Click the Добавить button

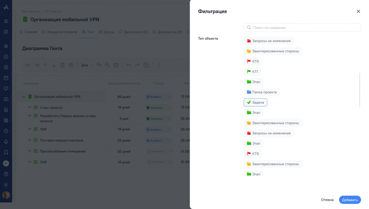(349, 200)
